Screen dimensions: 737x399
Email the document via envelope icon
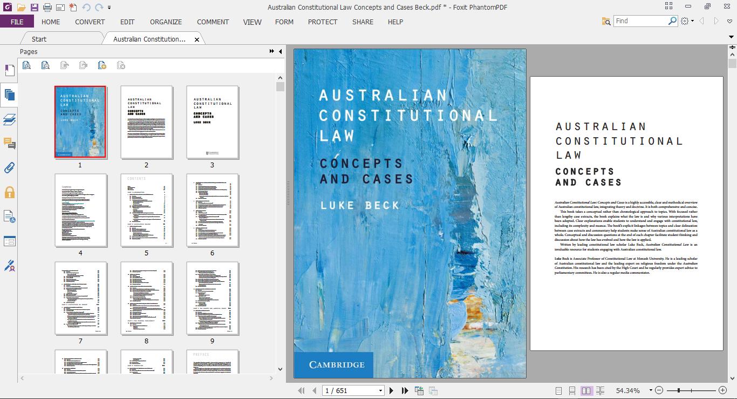click(60, 8)
